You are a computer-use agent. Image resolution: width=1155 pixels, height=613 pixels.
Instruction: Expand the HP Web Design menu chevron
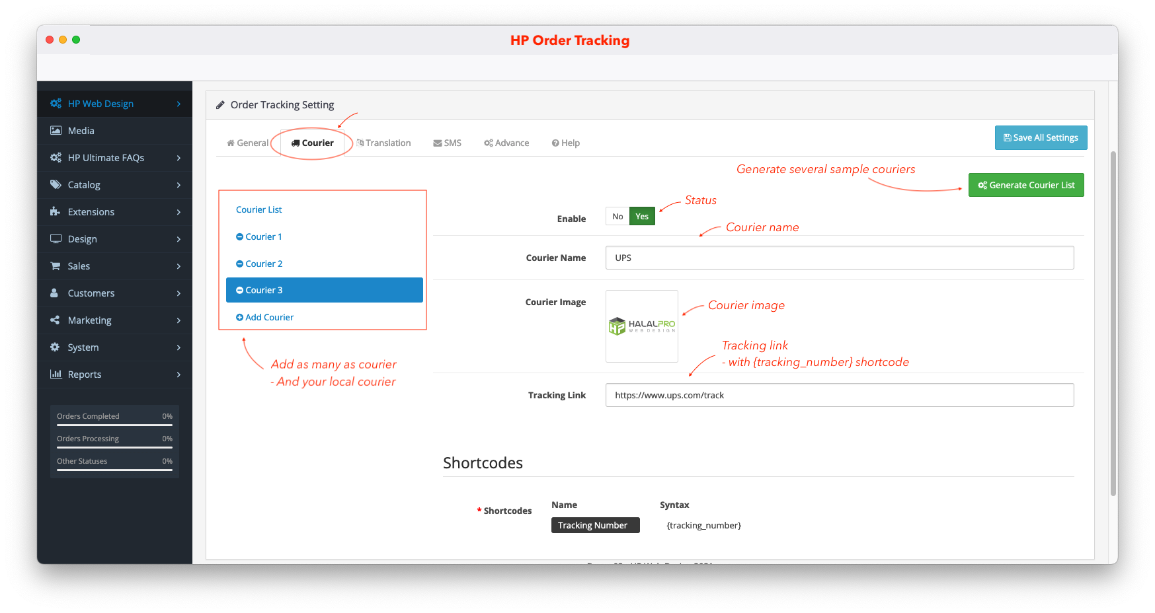(179, 104)
